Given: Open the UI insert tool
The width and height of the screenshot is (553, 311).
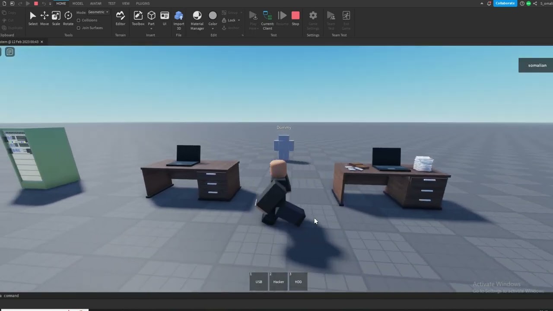Looking at the screenshot, I should pos(165,18).
